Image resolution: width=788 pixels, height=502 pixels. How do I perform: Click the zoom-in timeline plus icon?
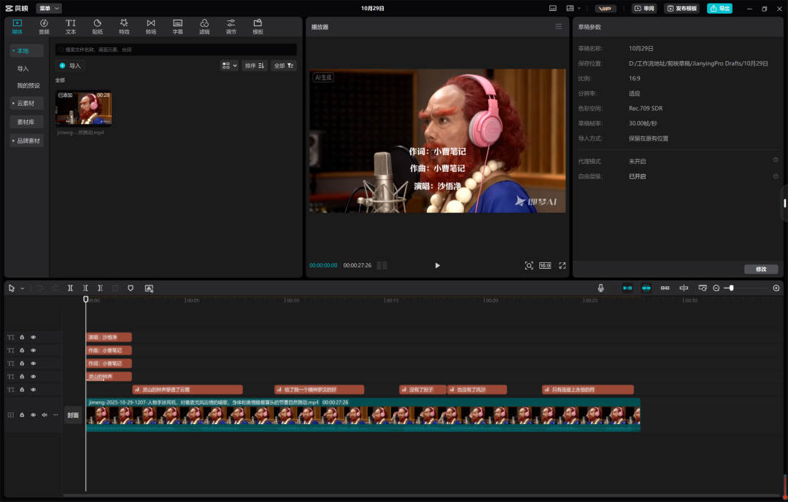tap(776, 289)
